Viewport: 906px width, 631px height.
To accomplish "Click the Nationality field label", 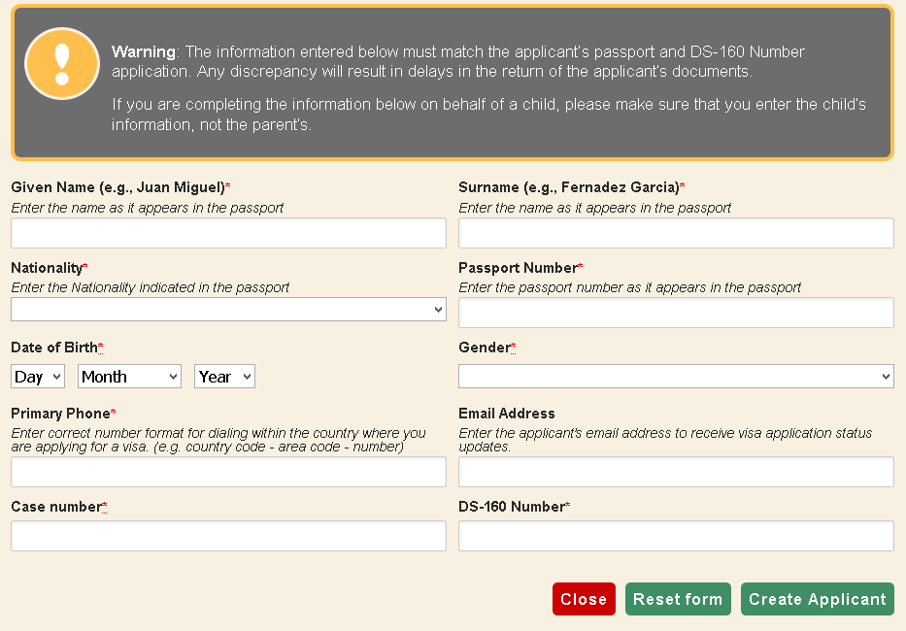I will (47, 267).
